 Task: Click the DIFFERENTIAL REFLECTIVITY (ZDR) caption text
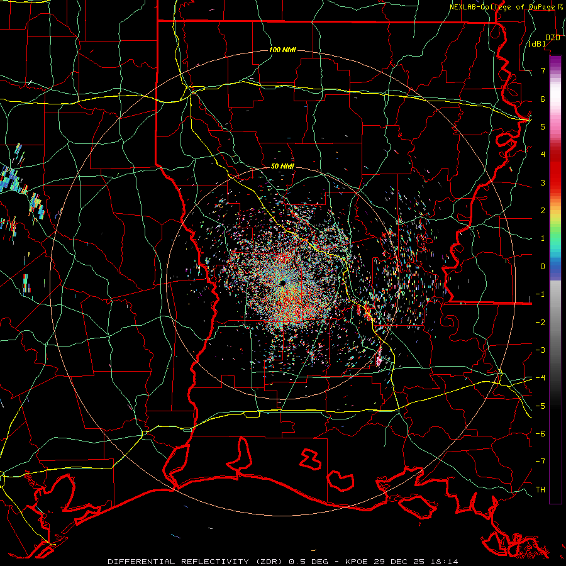tap(196, 562)
